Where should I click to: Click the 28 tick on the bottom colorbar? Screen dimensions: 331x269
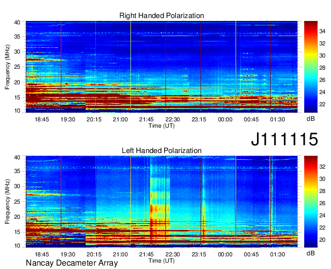(322, 191)
